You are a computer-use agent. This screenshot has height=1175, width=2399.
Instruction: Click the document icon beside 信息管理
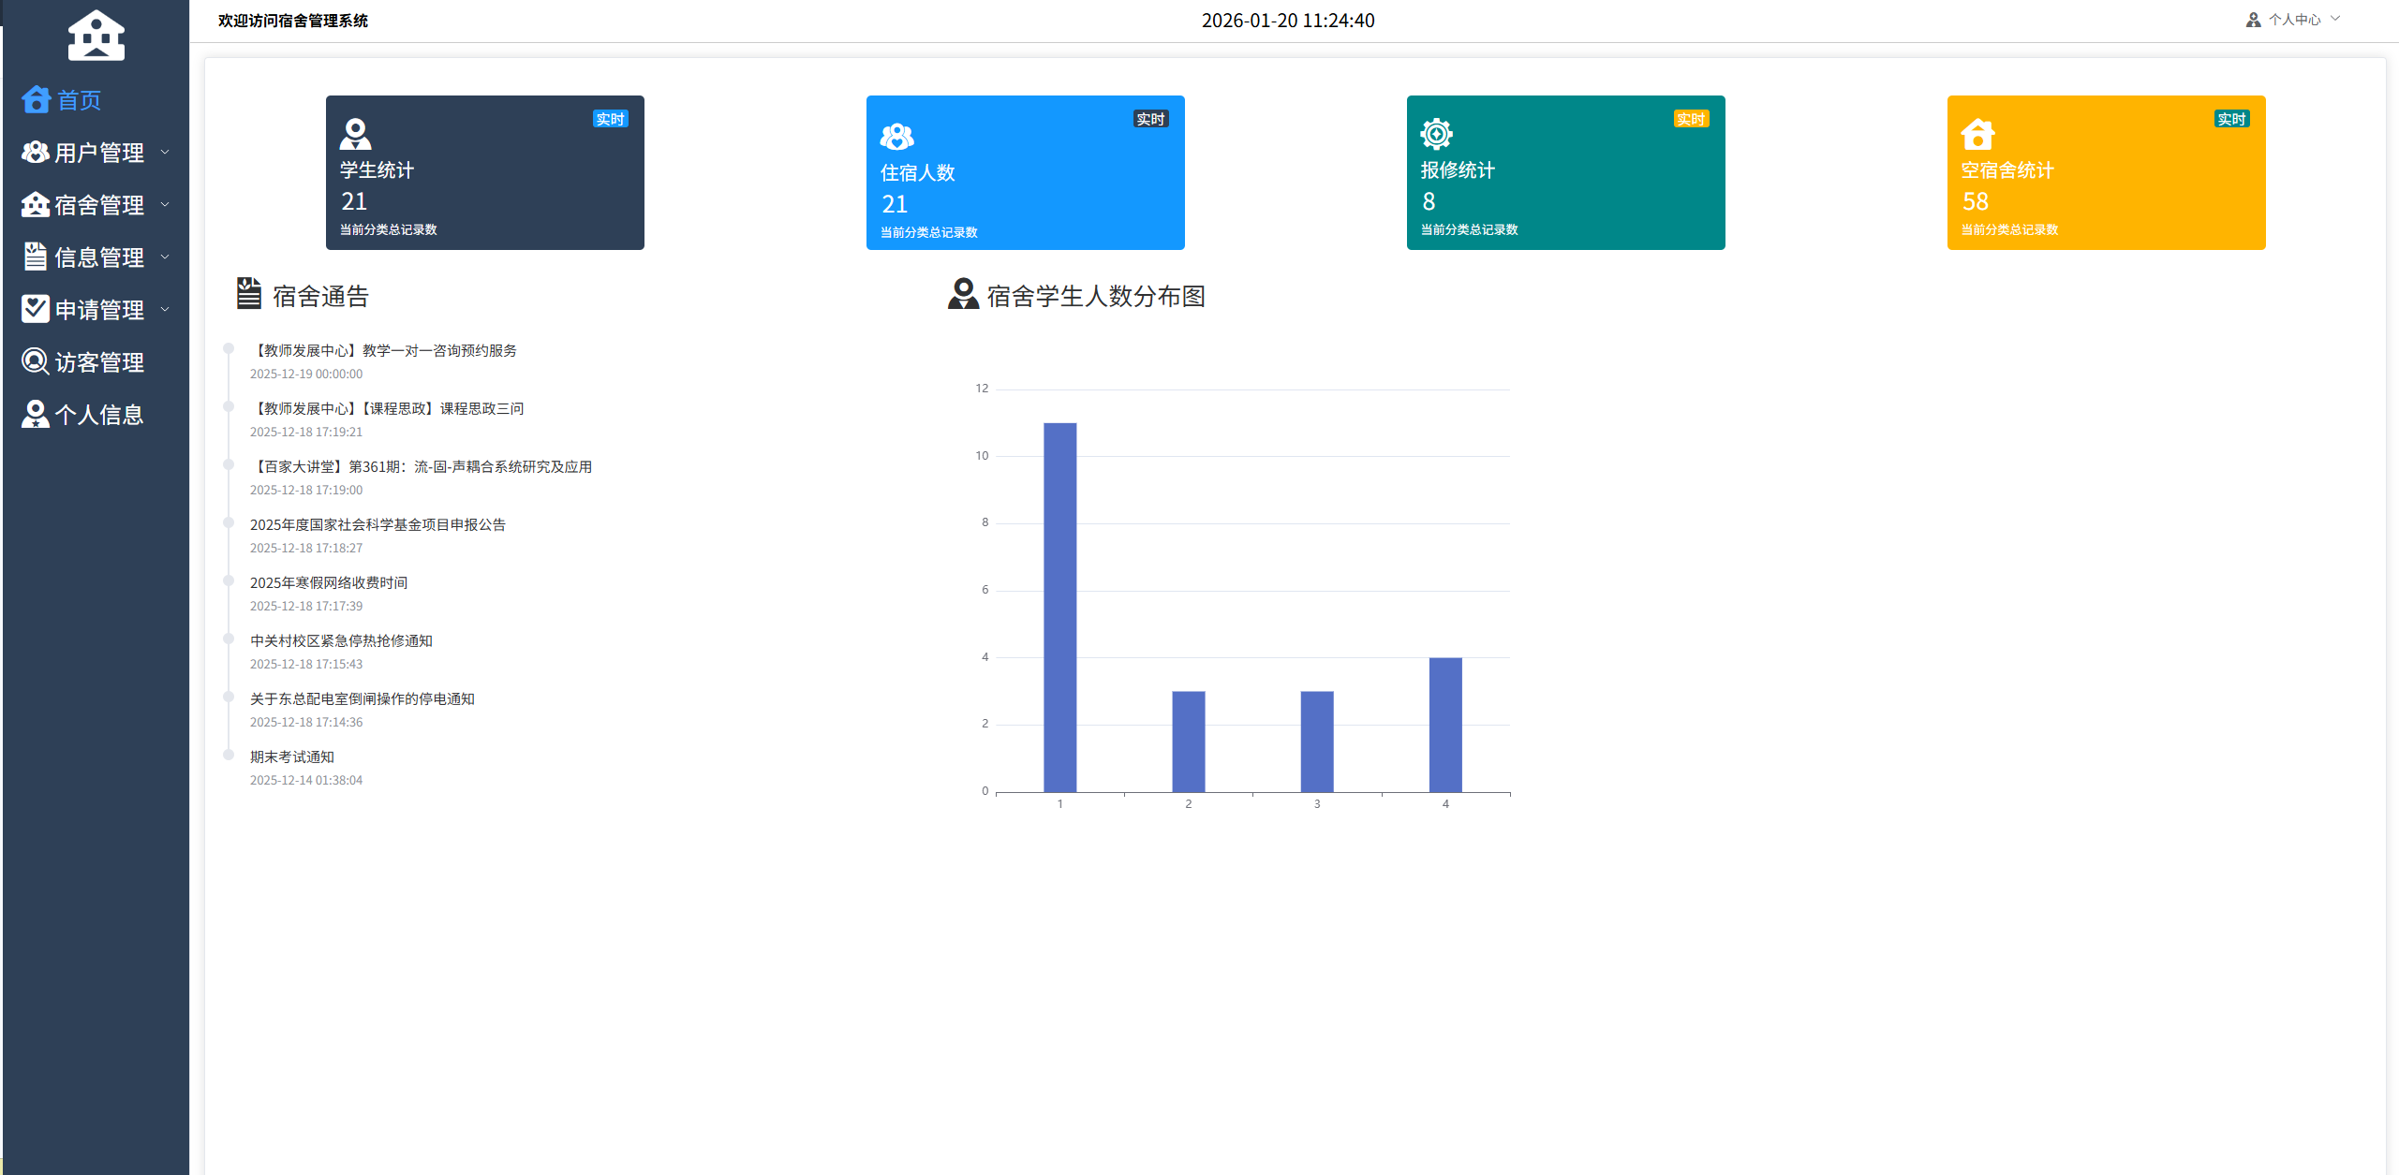(x=36, y=257)
